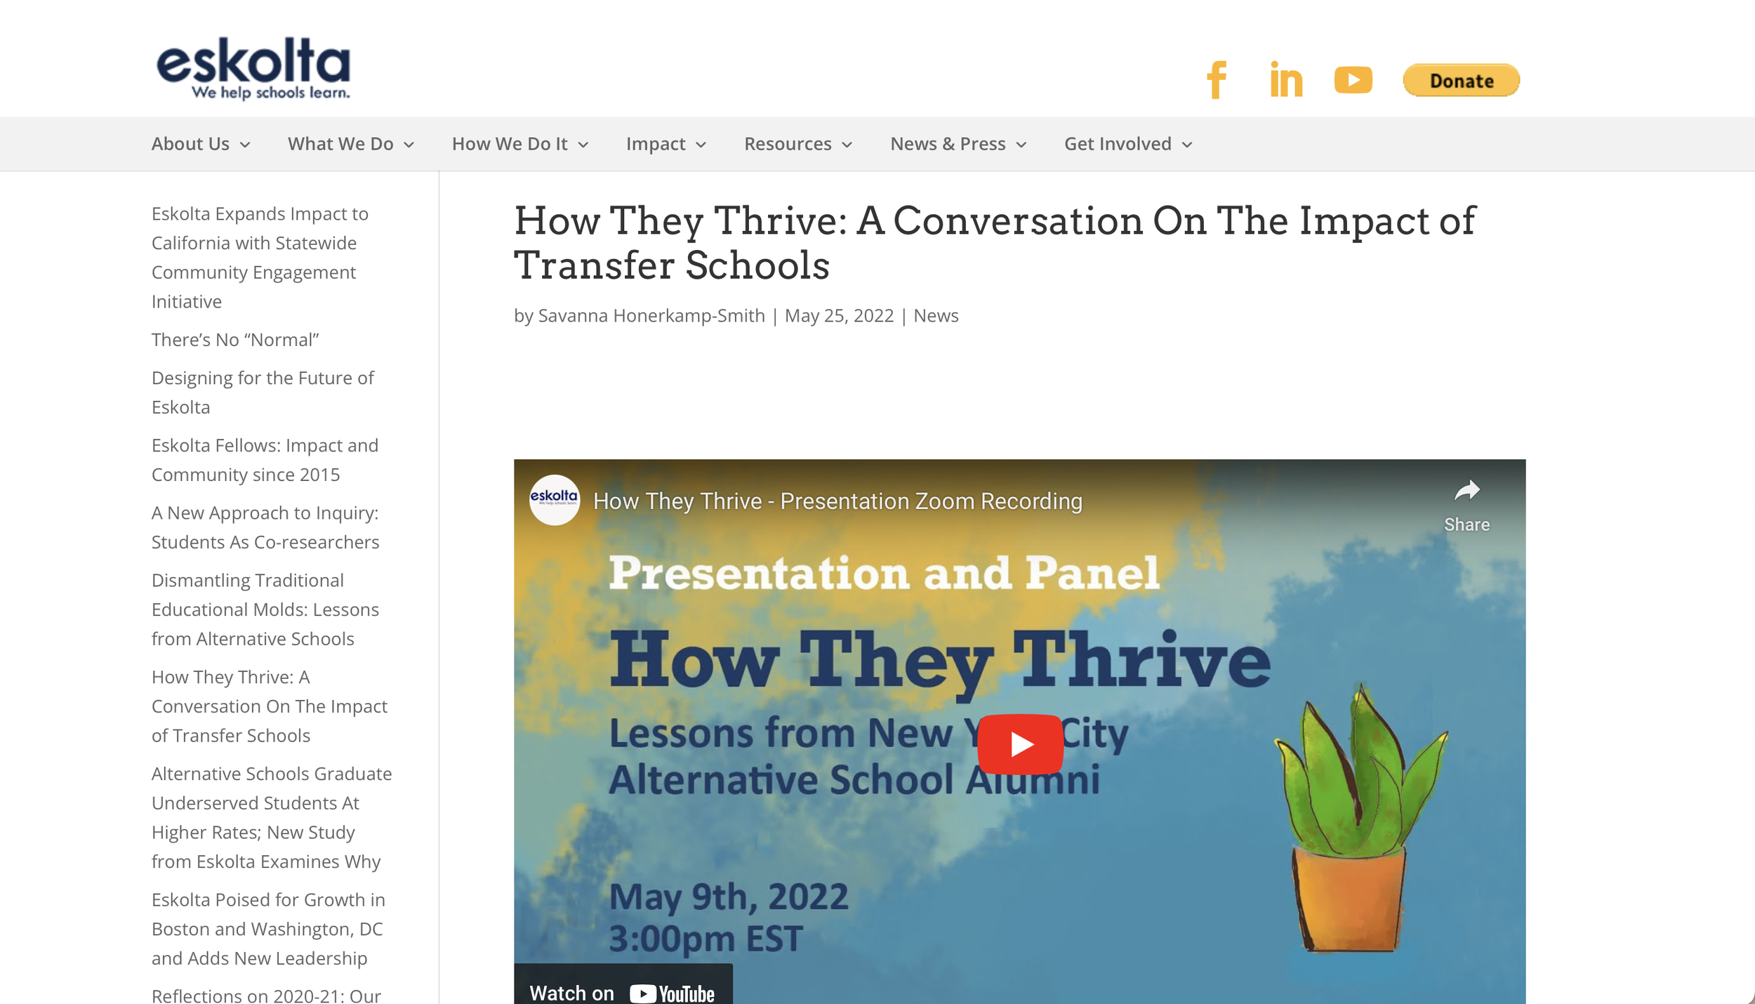Open the Resources menu item
The width and height of the screenshot is (1755, 1004).
[x=797, y=144]
